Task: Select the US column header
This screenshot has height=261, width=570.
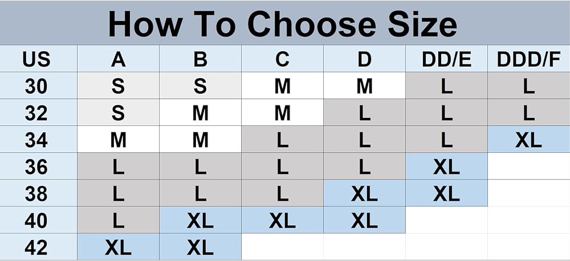Action: [39, 59]
